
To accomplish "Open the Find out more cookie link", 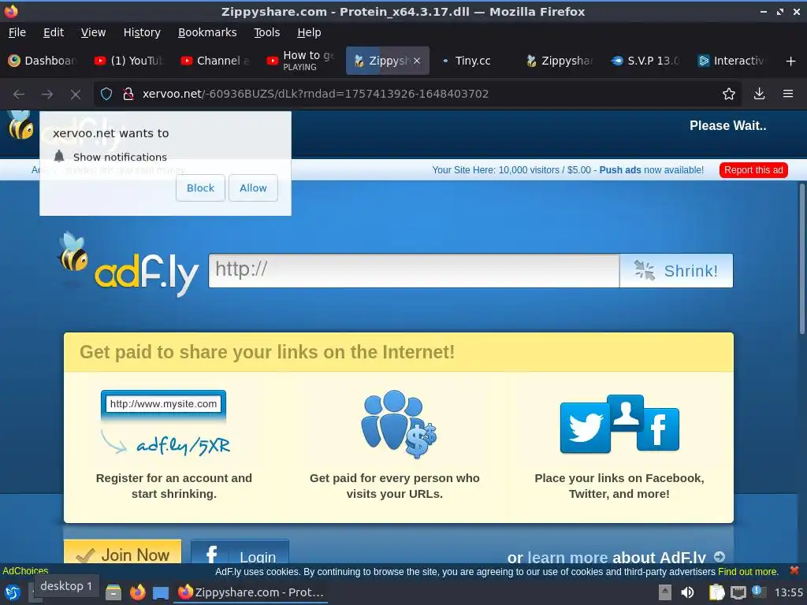I will 748,572.
